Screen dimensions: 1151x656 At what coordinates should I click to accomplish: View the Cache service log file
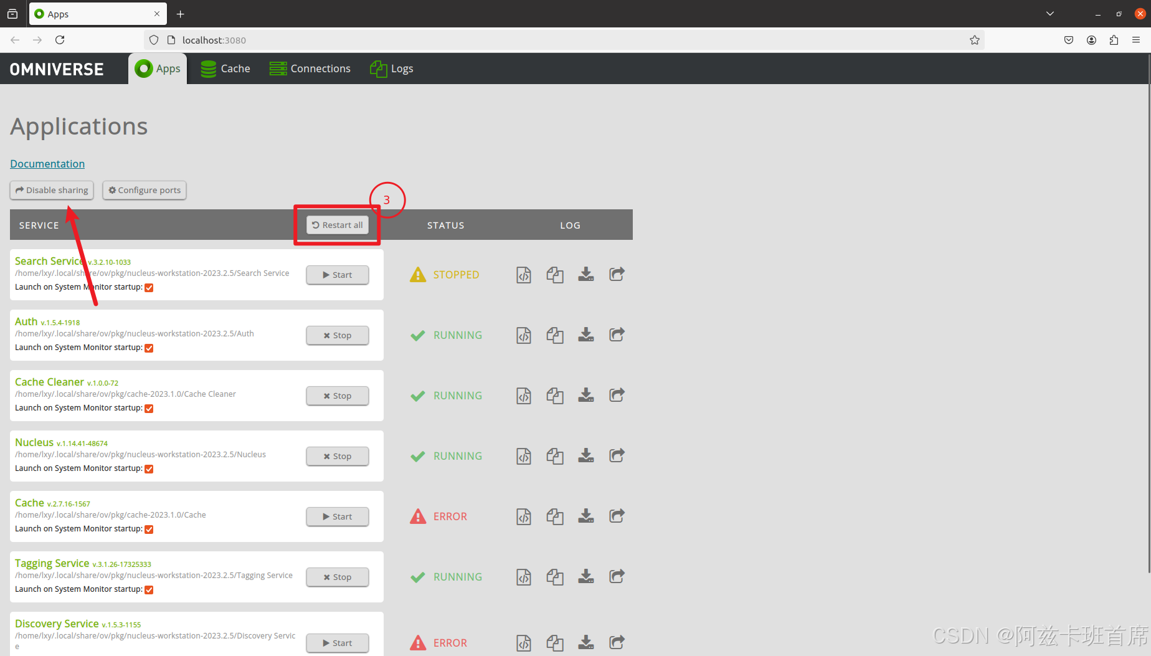coord(524,516)
